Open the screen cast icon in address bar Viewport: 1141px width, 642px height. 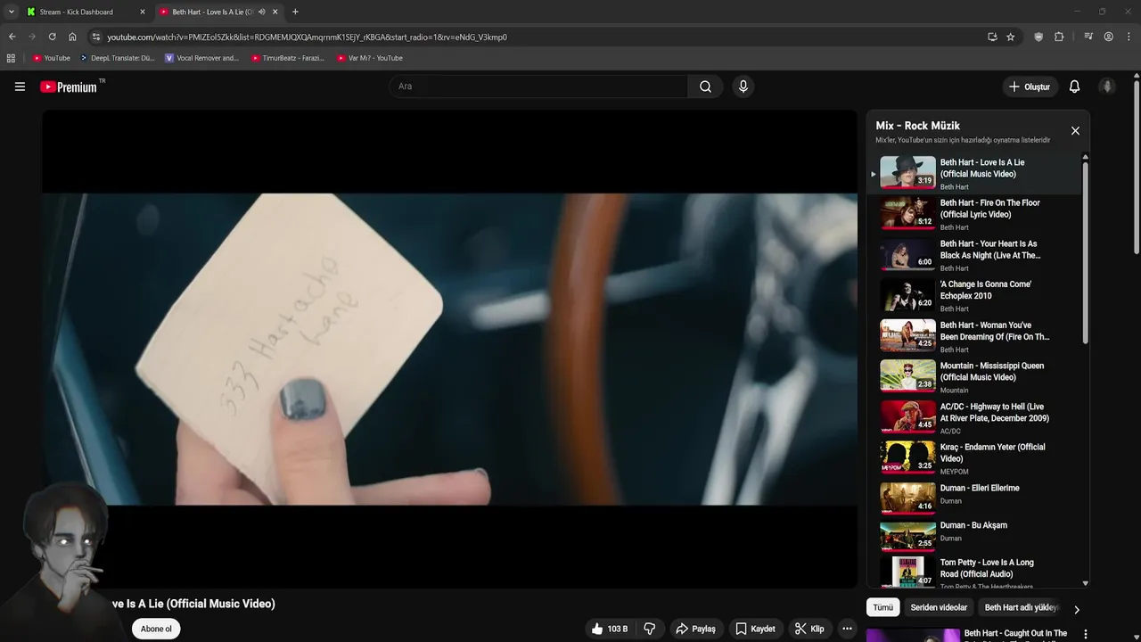(992, 37)
